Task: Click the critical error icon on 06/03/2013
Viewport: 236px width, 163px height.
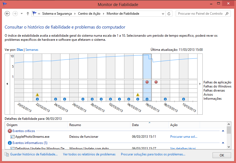Action: click(x=147, y=82)
